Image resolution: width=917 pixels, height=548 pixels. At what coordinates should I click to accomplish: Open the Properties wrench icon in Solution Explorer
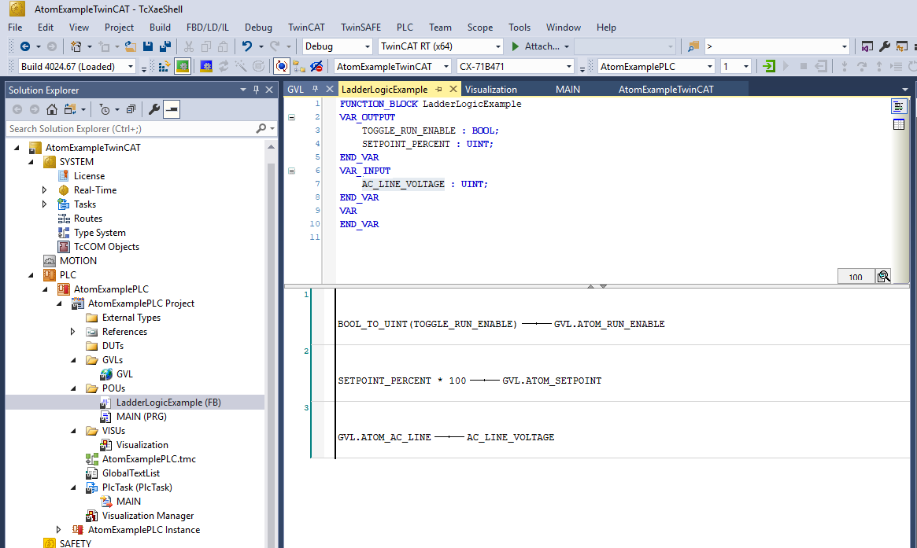tap(153, 110)
